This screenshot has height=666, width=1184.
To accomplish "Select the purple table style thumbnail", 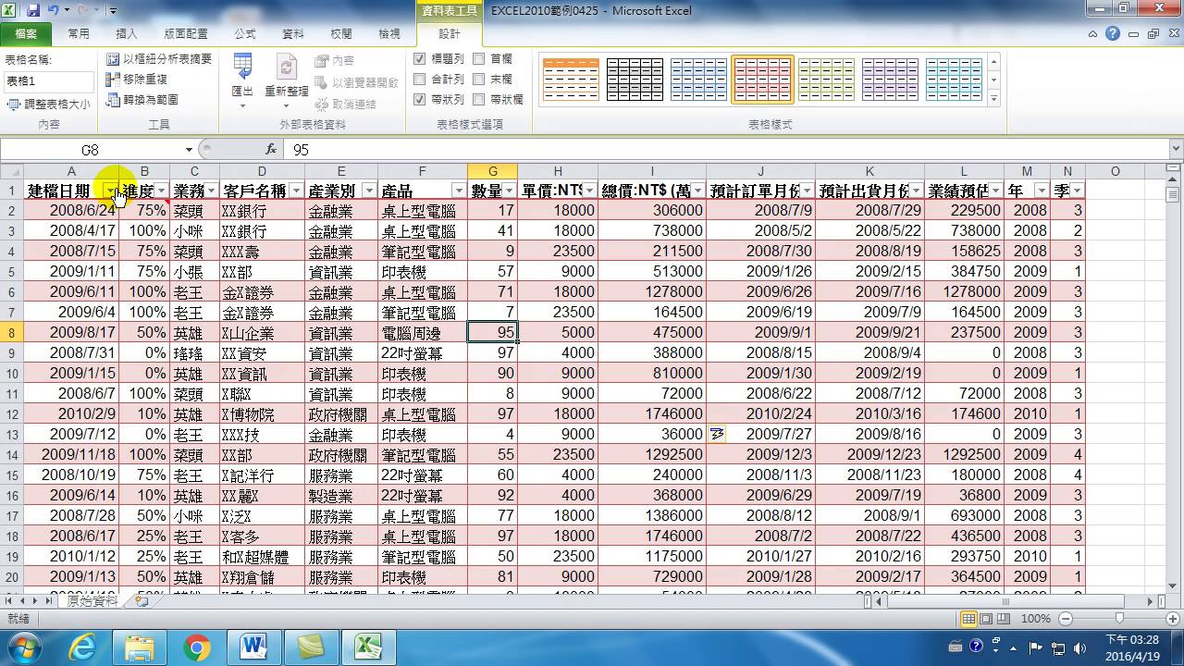I will pyautogui.click(x=890, y=80).
